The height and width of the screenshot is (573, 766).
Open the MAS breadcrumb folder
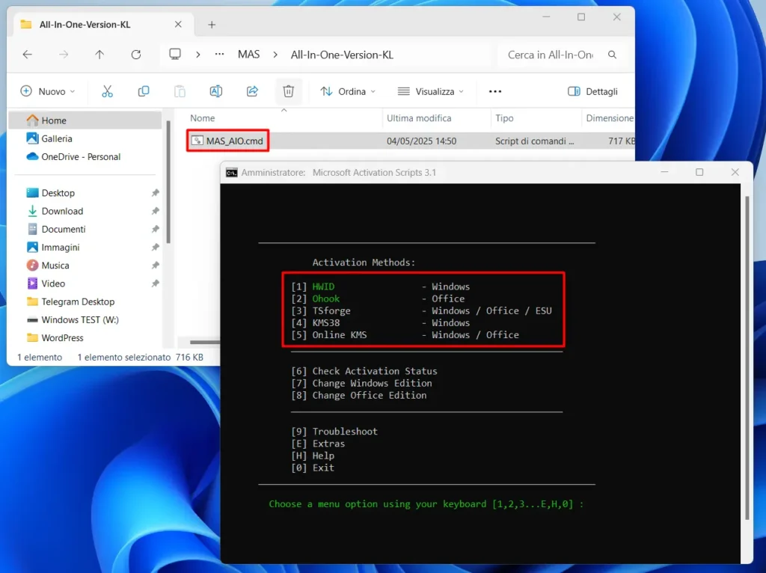tap(248, 54)
